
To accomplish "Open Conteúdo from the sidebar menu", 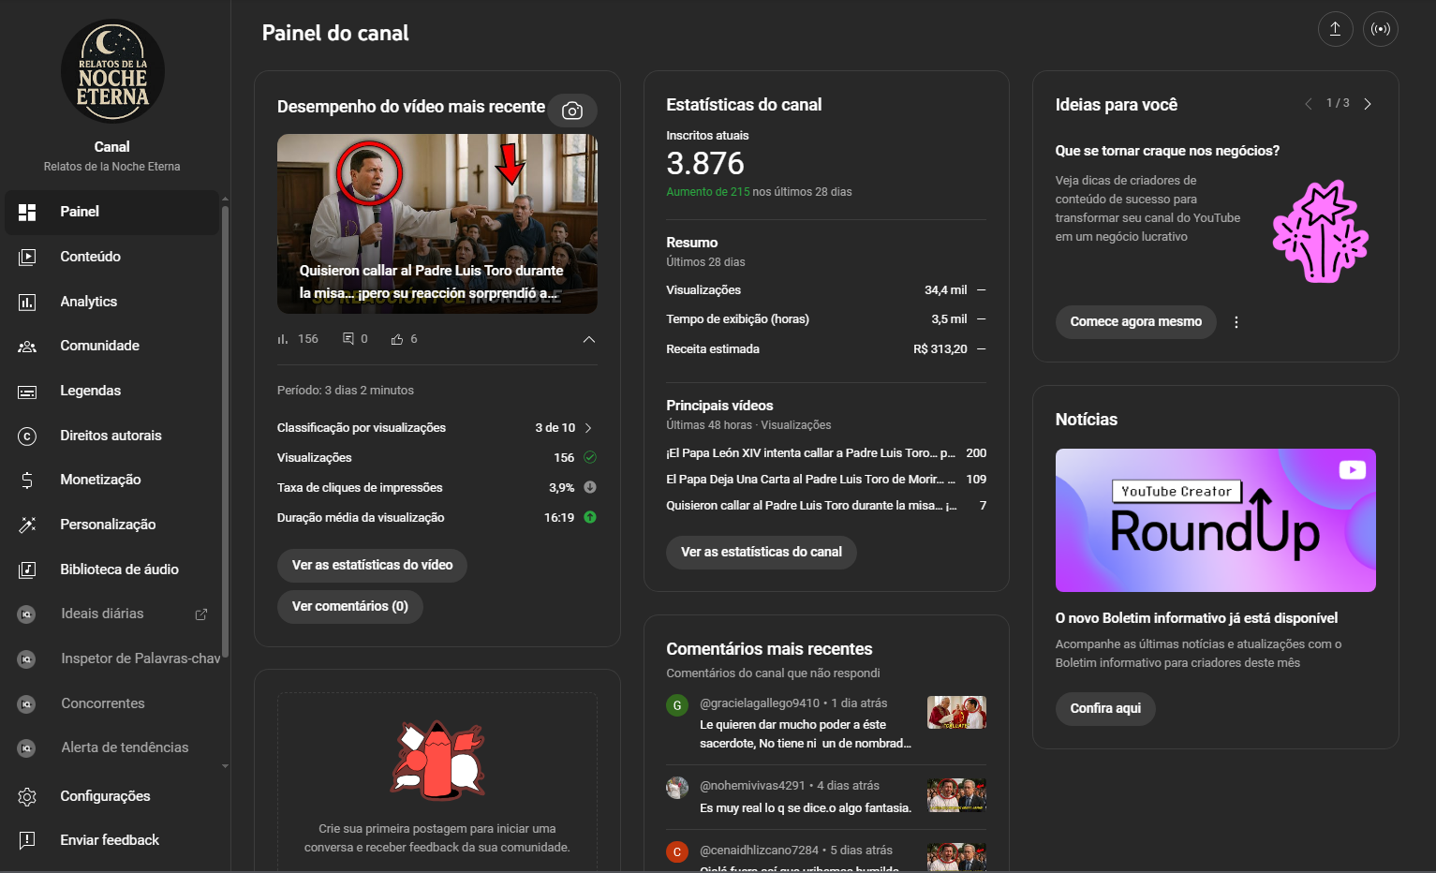I will click(111, 257).
